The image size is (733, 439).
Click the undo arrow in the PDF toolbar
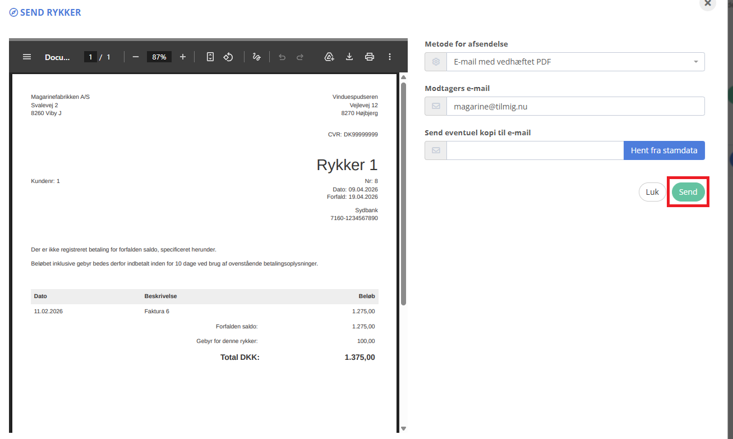coord(282,56)
